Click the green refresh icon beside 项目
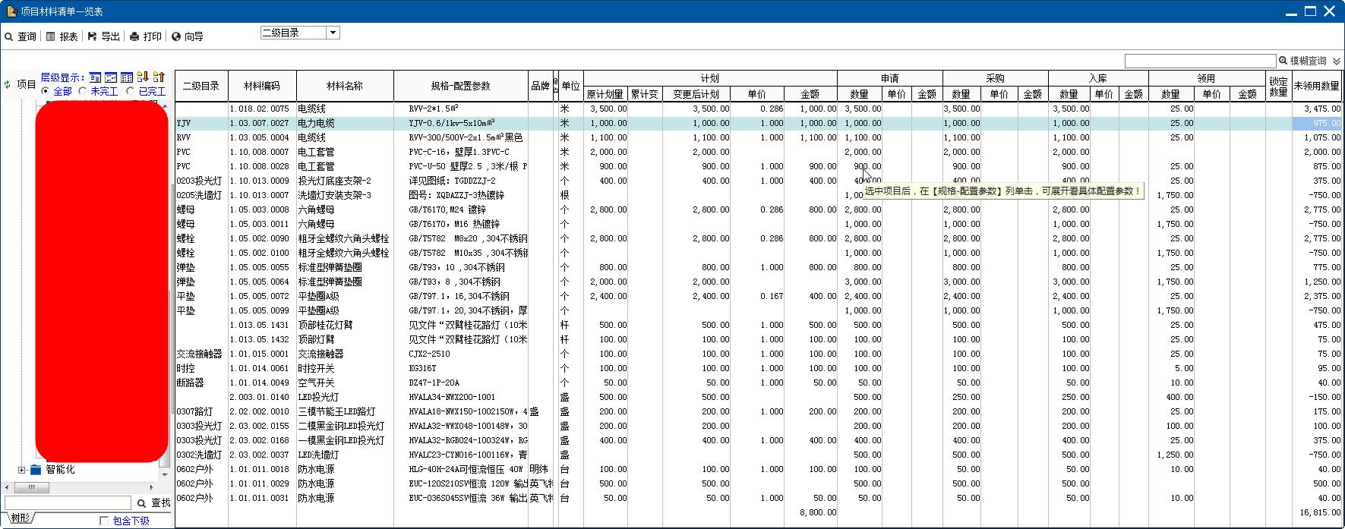1345x529 pixels. click(8, 84)
